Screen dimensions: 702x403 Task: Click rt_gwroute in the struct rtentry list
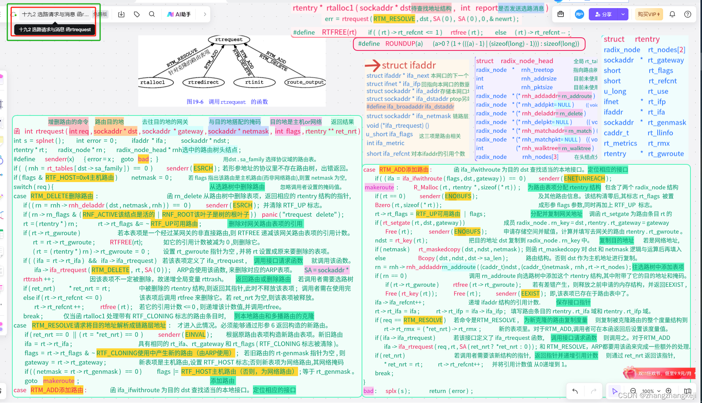point(666,154)
